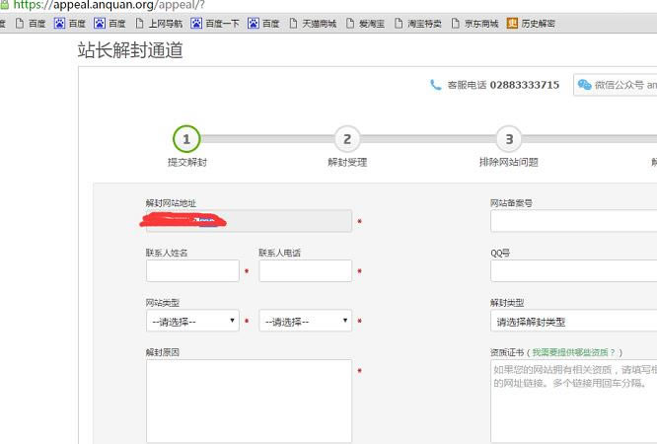Expand the first 网站类型 dropdown
Screen dimensions: 657x444
(192, 321)
